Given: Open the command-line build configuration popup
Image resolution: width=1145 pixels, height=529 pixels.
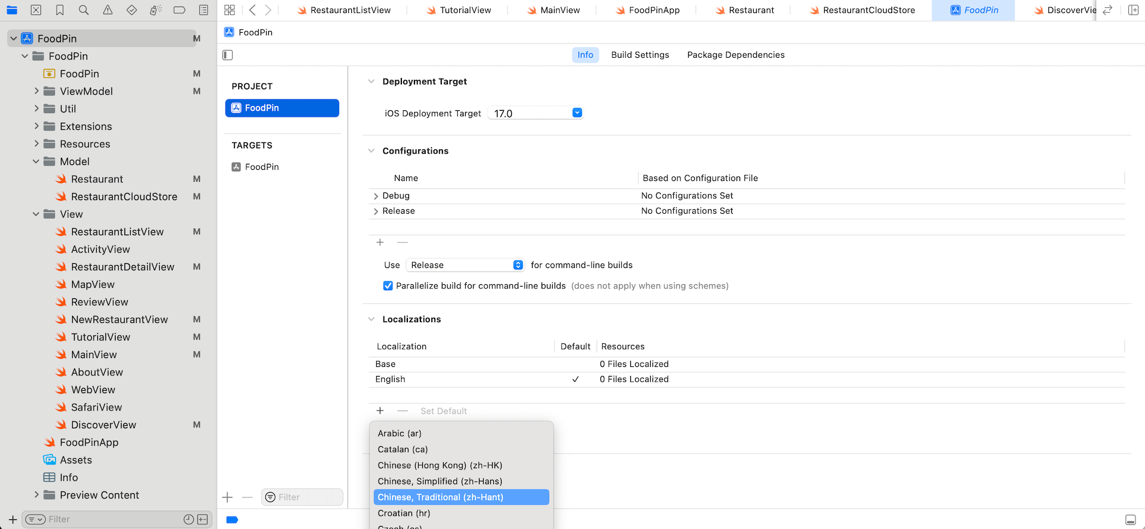Looking at the screenshot, I should coord(465,265).
